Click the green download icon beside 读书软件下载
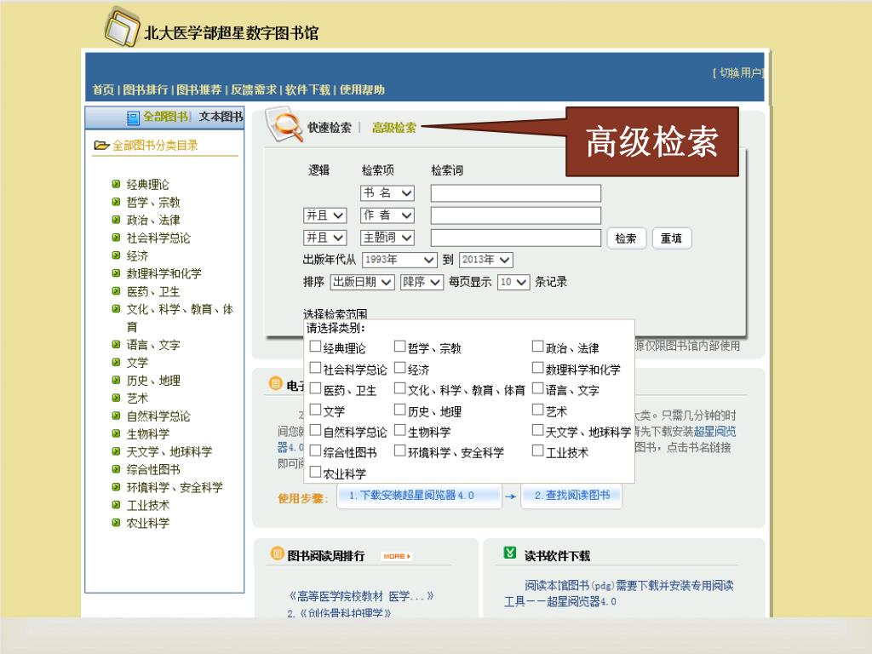Image resolution: width=872 pixels, height=654 pixels. pyautogui.click(x=510, y=552)
